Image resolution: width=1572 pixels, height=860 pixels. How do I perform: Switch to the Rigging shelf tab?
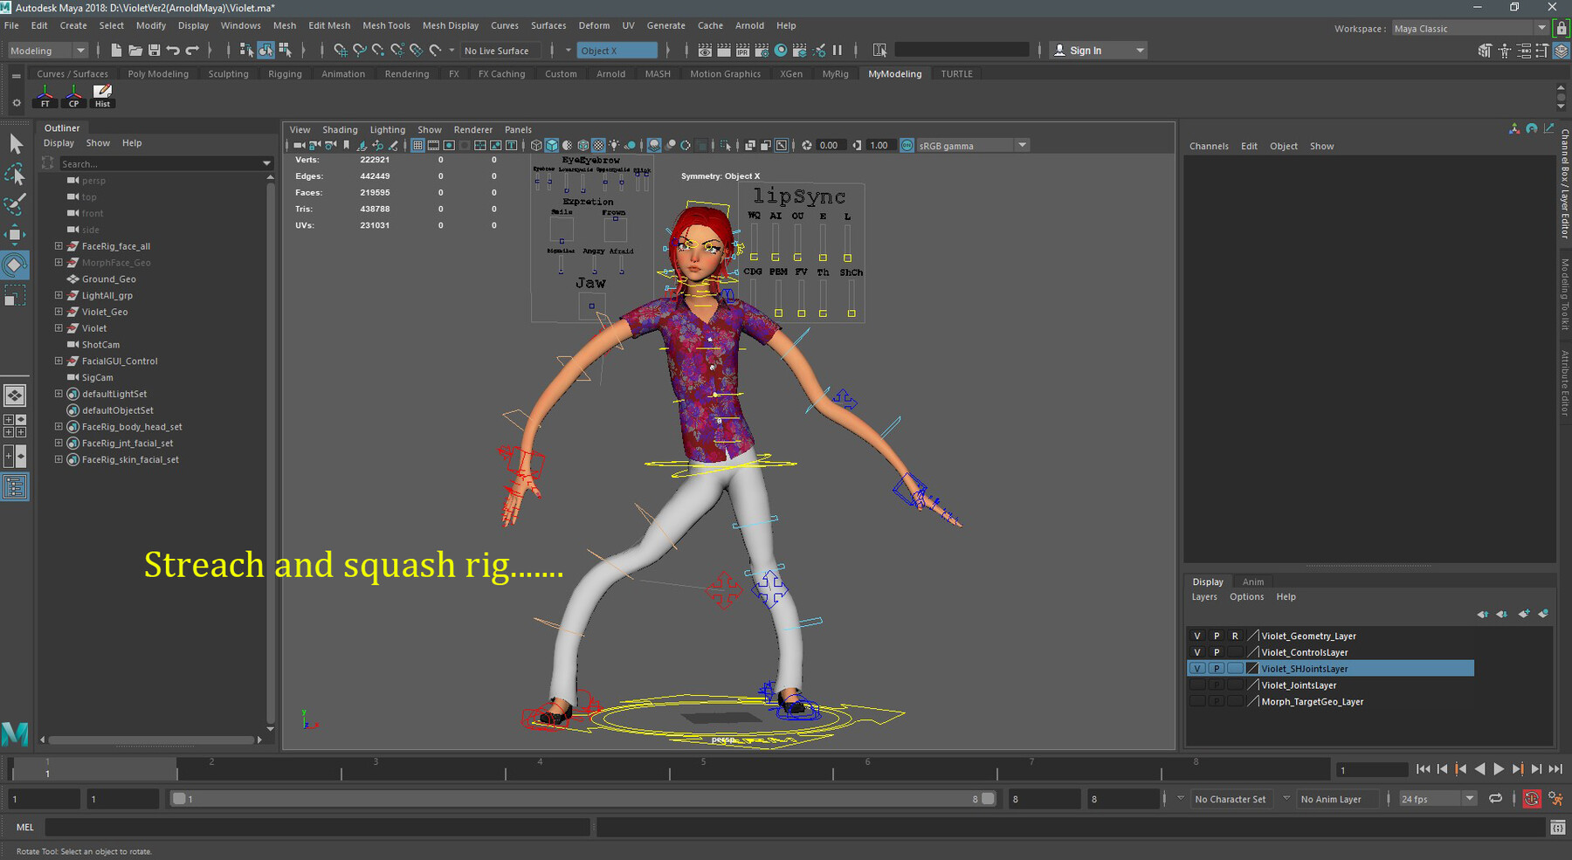[285, 74]
